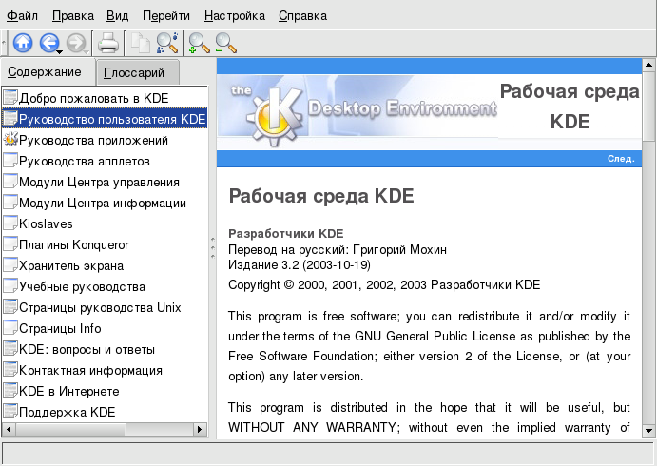Viewport: 657px width, 466px height.
Task: Click the KDE Desktop Environment banner logo
Action: (x=357, y=112)
